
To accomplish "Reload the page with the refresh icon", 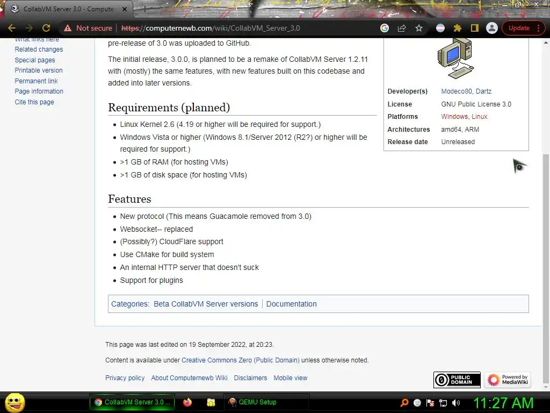I will [46, 28].
